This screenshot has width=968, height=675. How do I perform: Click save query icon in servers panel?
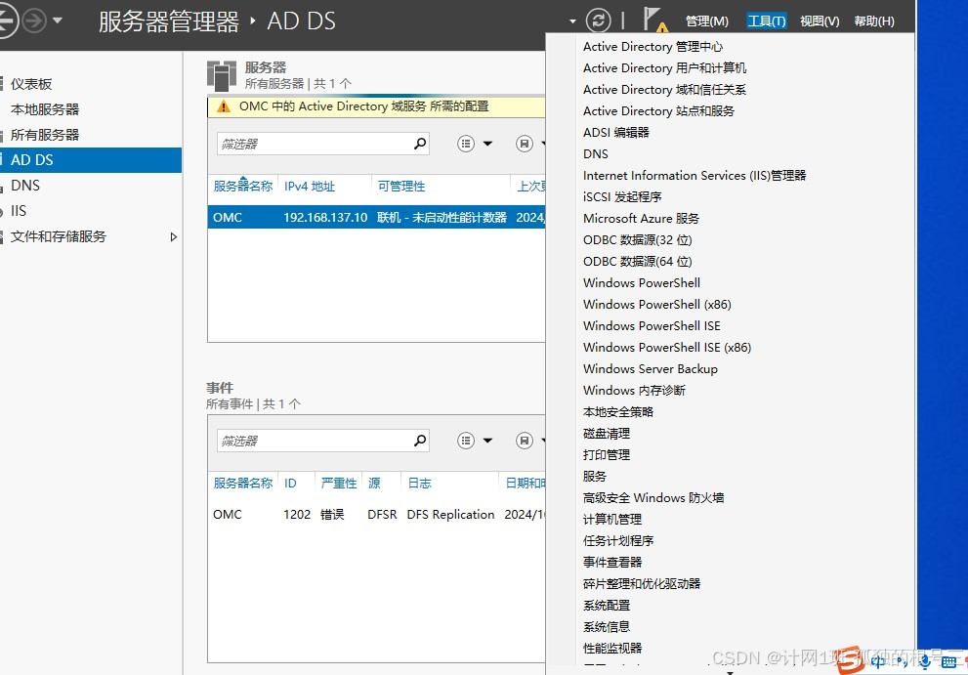tap(525, 144)
